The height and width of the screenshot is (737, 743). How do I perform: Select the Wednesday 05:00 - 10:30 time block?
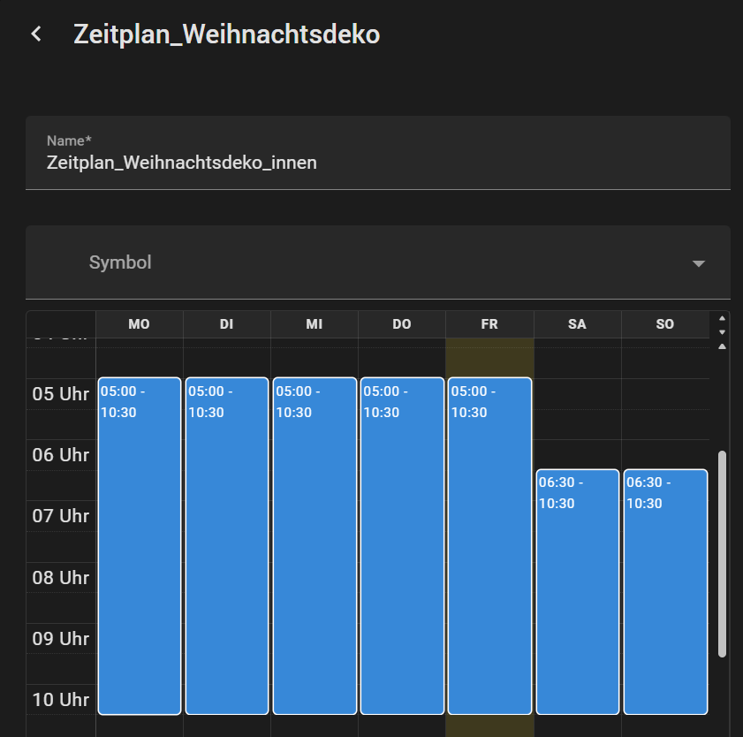tap(315, 545)
